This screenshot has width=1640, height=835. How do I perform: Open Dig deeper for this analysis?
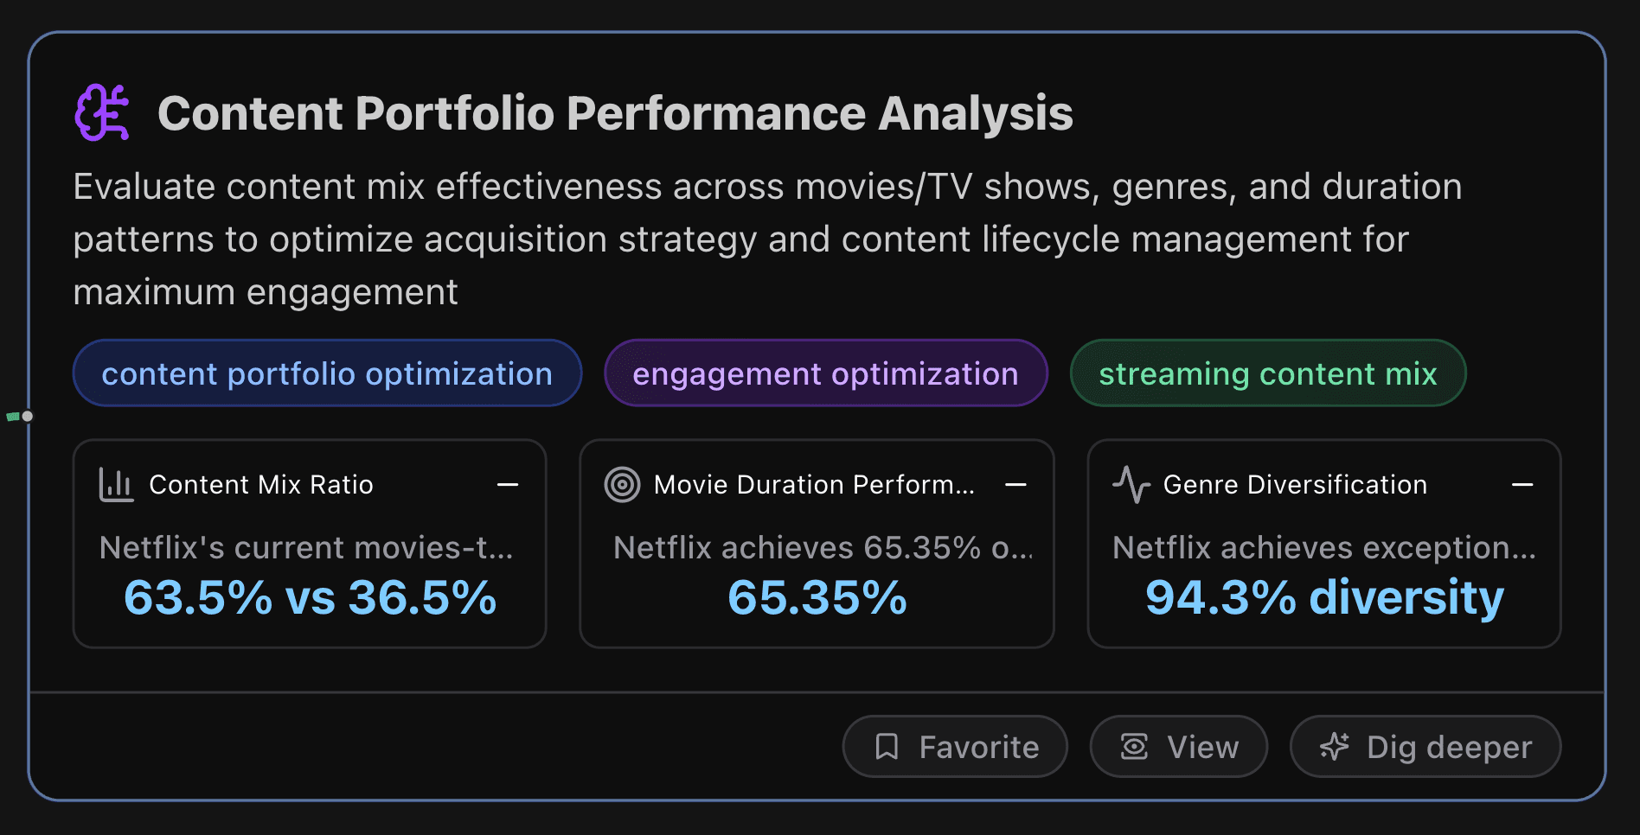(1424, 745)
